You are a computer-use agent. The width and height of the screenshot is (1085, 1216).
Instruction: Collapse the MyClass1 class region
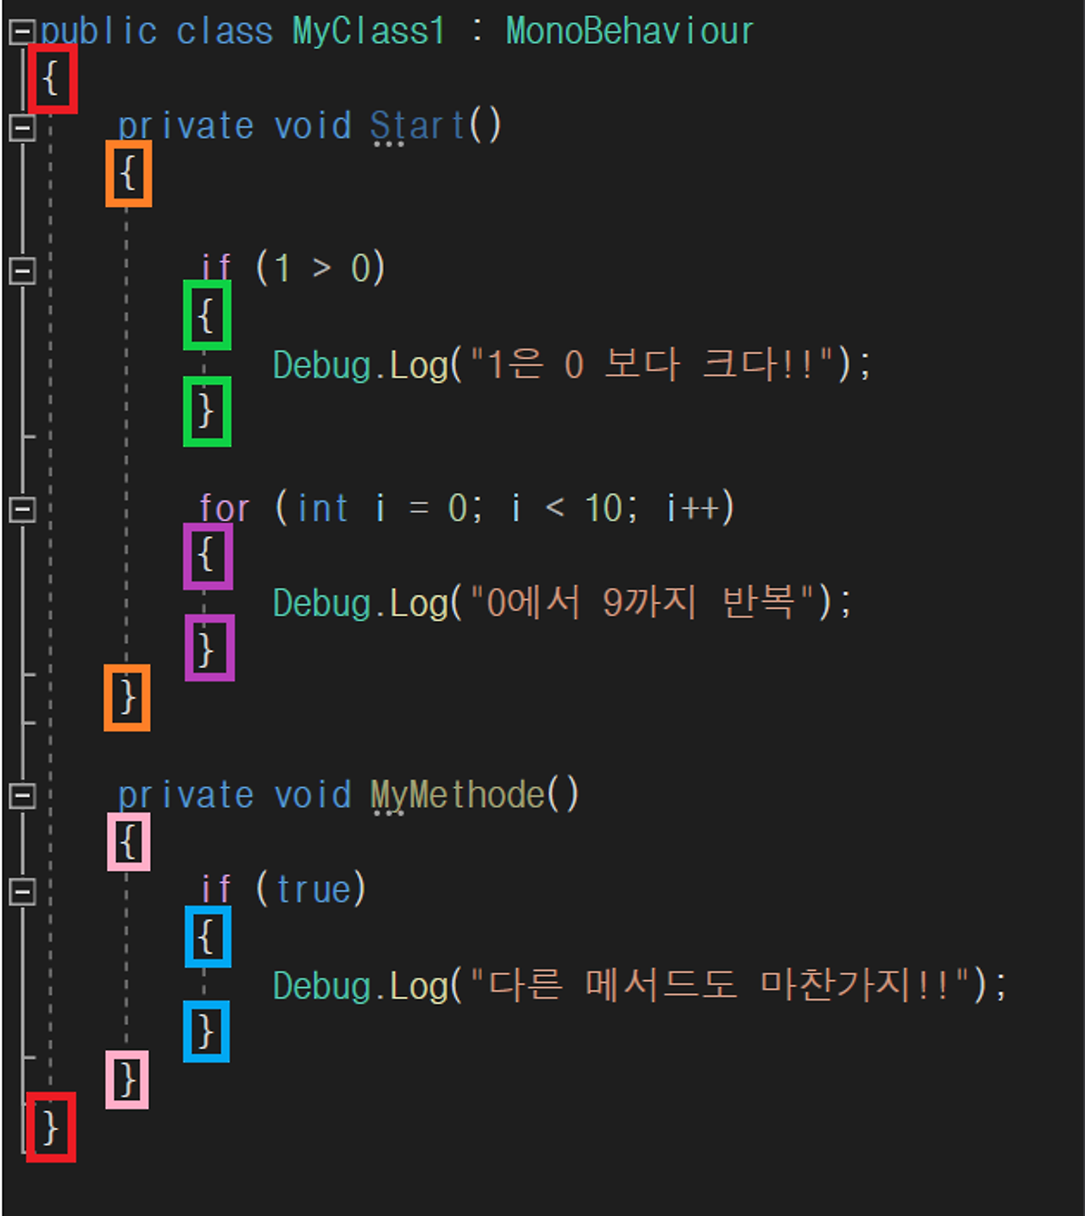22,31
